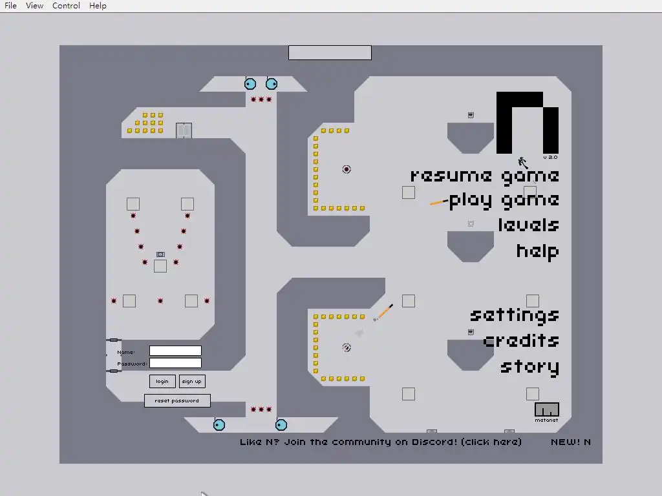Image resolution: width=662 pixels, height=496 pixels.
Task: Open the Discord community link
Action: pyautogui.click(x=380, y=442)
